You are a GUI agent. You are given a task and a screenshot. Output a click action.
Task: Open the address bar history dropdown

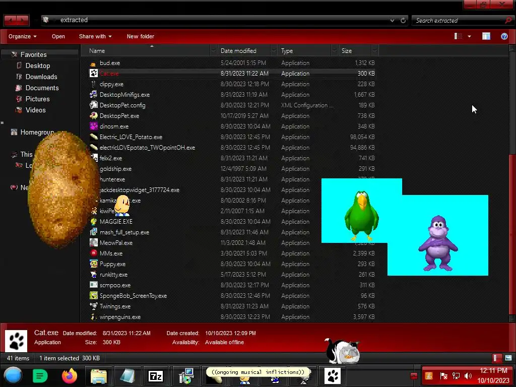pyautogui.click(x=392, y=20)
